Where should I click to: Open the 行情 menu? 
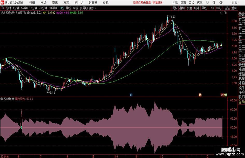(x=32, y=3)
